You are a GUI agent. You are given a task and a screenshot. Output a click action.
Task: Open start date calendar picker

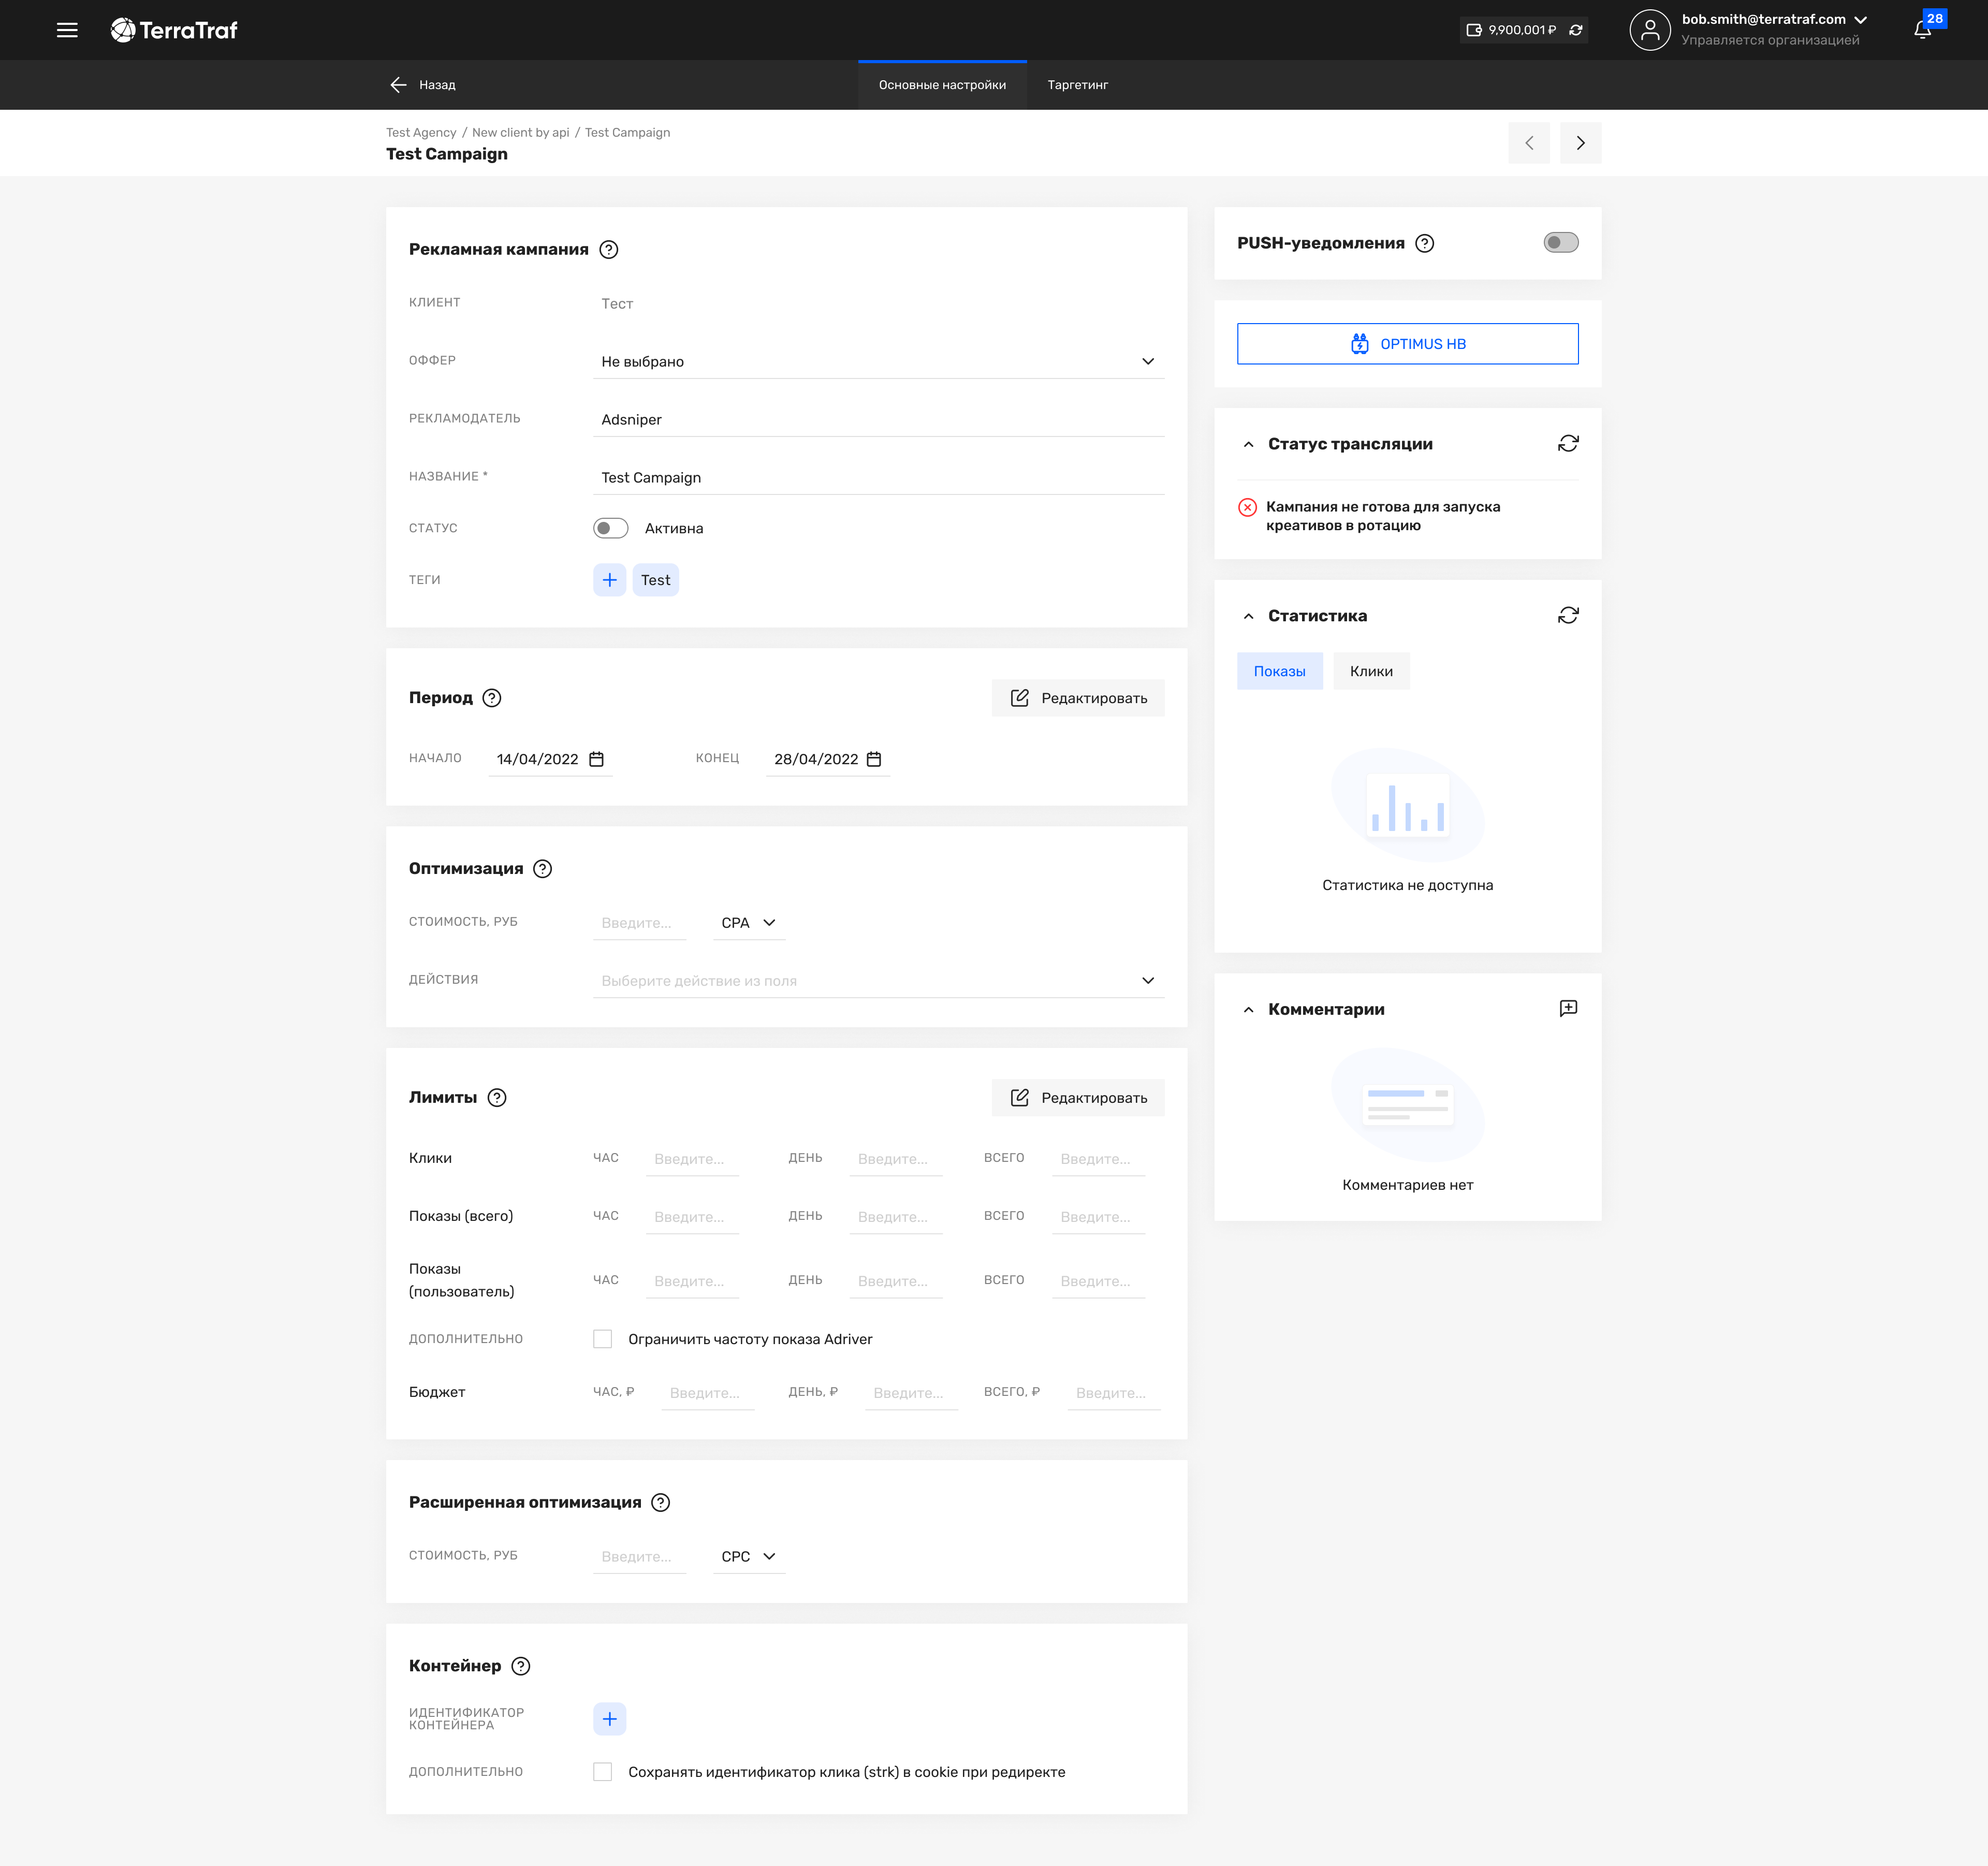click(x=597, y=759)
